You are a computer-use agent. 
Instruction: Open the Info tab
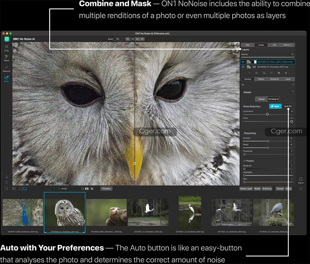pos(274,45)
